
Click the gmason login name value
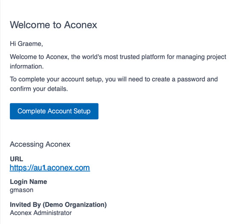[21, 190]
